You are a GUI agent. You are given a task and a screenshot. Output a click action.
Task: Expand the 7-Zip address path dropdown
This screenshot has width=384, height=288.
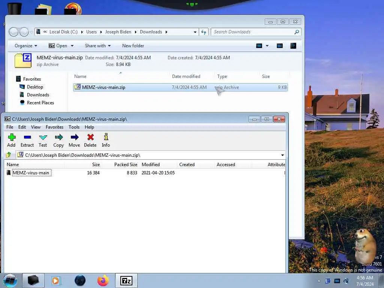[282, 155]
